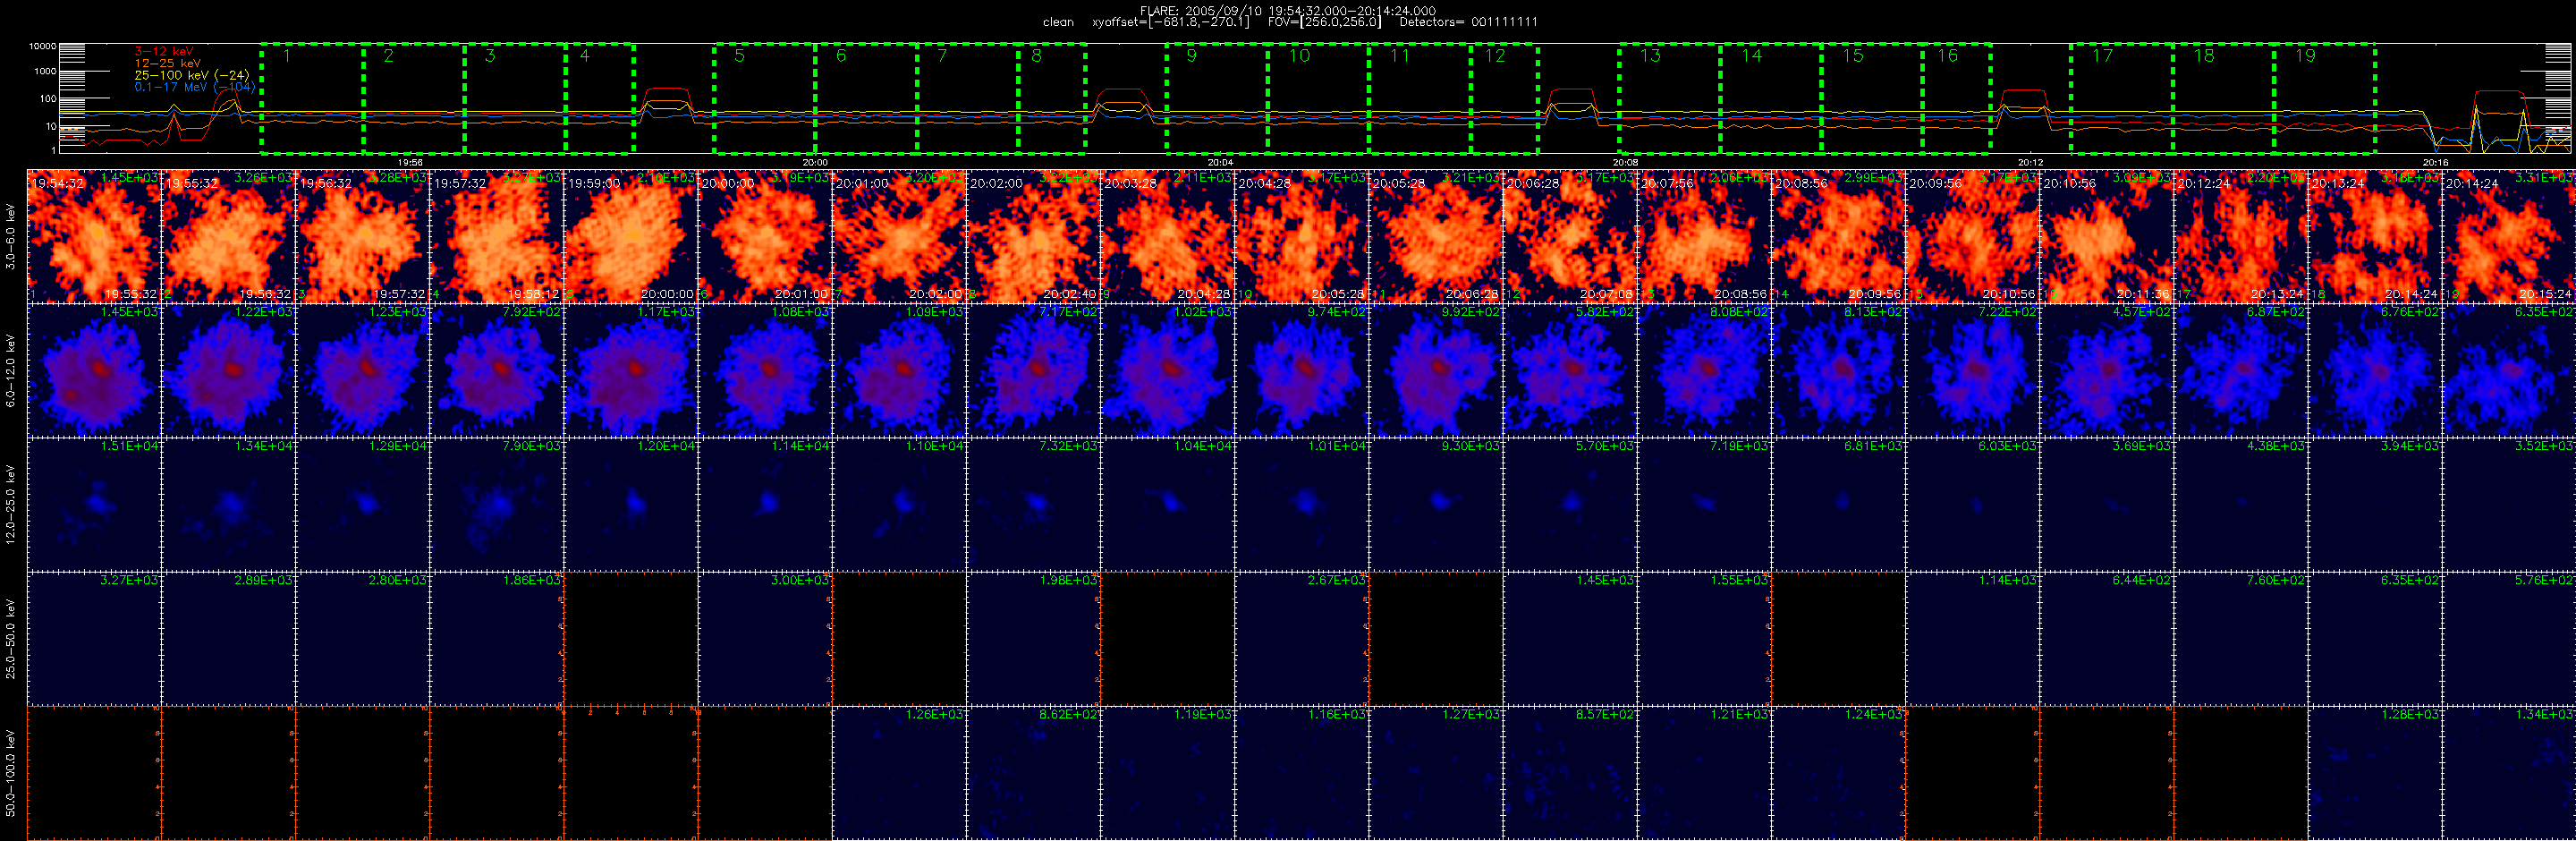Open the 25-50 keV image labeled 3.00E+03
2576x841 pixels.
765,639
